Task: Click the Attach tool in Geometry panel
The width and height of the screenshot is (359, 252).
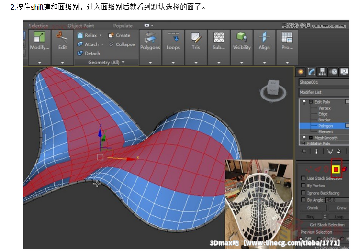Action: pos(88,44)
